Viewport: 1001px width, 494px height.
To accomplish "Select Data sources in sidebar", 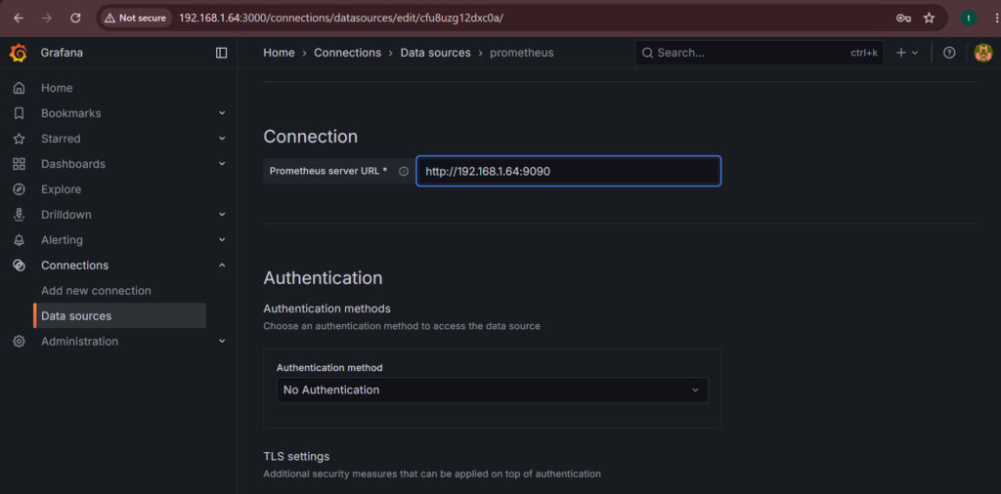I will pyautogui.click(x=120, y=315).
